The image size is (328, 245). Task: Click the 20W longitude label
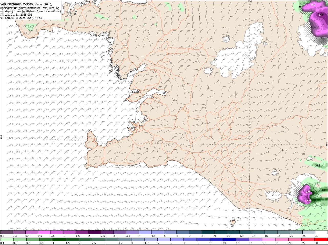point(250,1)
